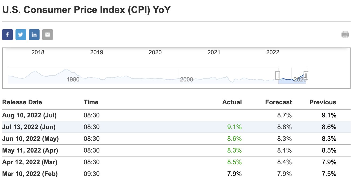Viewport: 357px width, 189px height.
Task: Grab the right range slider handle
Action: pyautogui.click(x=306, y=76)
